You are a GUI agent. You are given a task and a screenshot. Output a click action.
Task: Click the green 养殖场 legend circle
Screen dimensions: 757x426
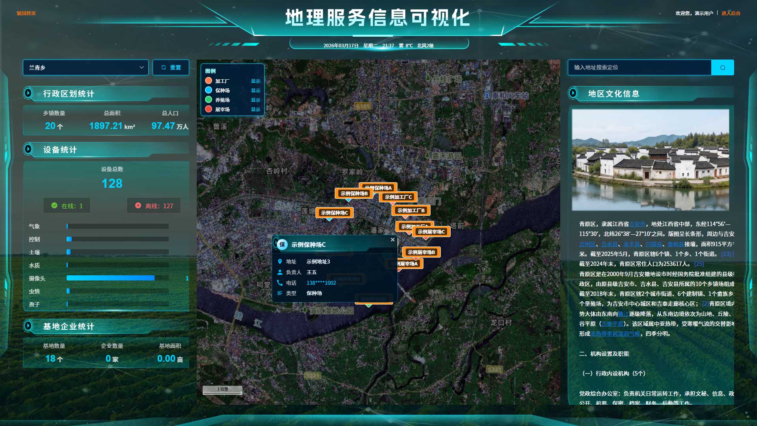(x=209, y=99)
